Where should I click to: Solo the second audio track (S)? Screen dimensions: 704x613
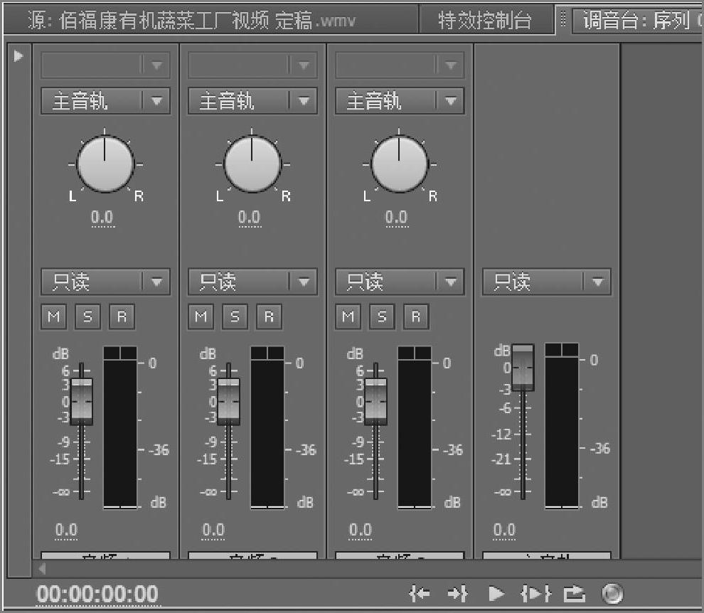[x=235, y=317]
